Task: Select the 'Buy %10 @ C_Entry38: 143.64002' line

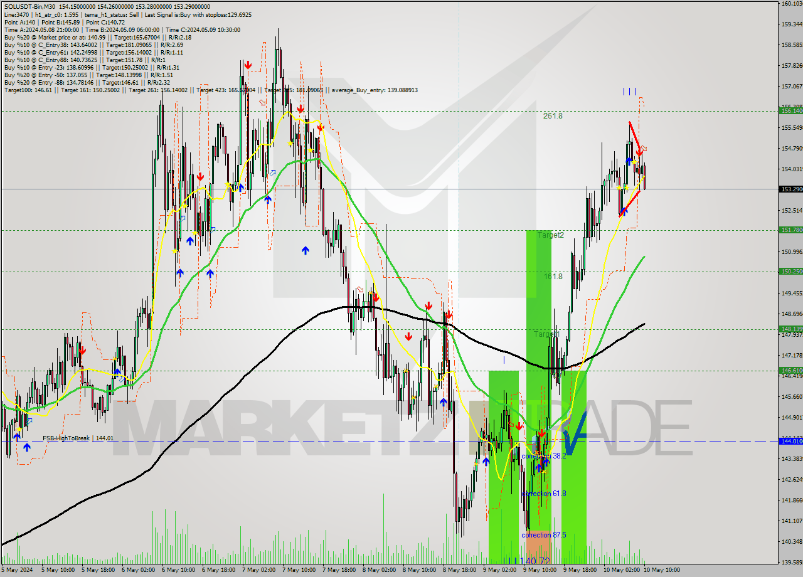Action: point(93,45)
